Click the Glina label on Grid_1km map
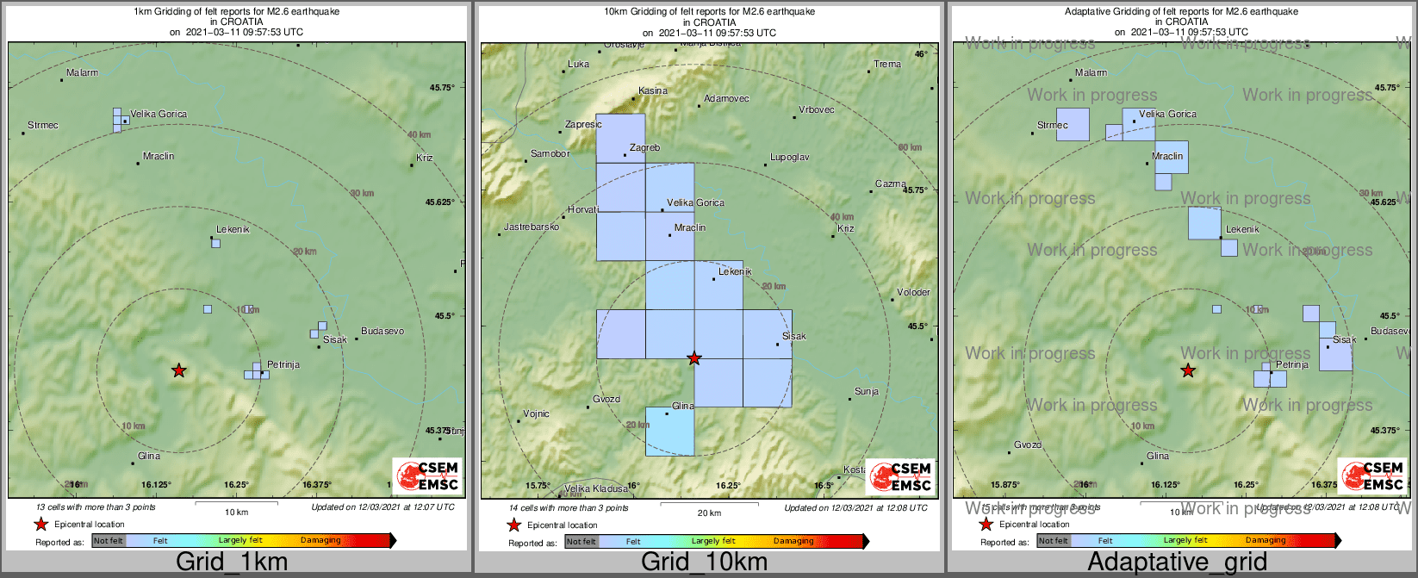The image size is (1418, 578). [149, 456]
